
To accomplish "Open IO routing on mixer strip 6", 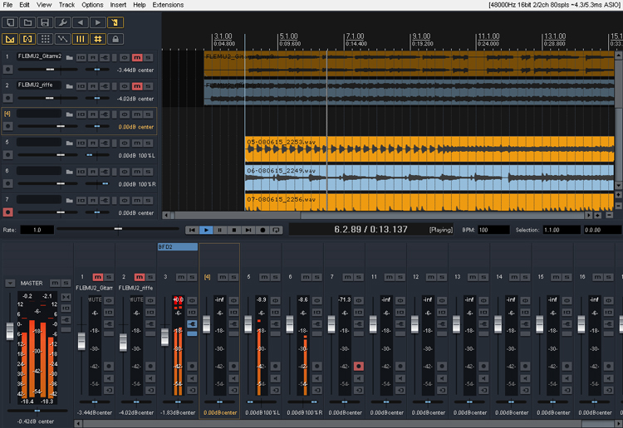I will click(316, 312).
